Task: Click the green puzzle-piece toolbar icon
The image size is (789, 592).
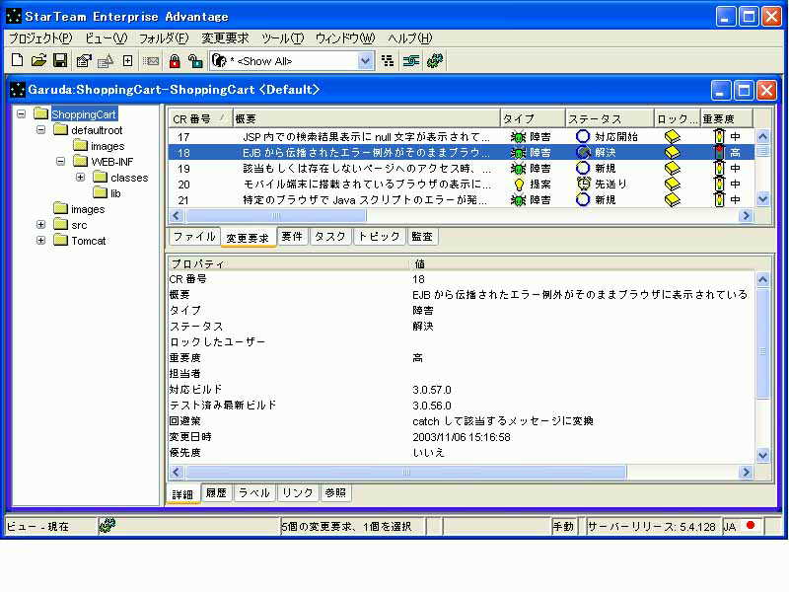Action: [435, 61]
